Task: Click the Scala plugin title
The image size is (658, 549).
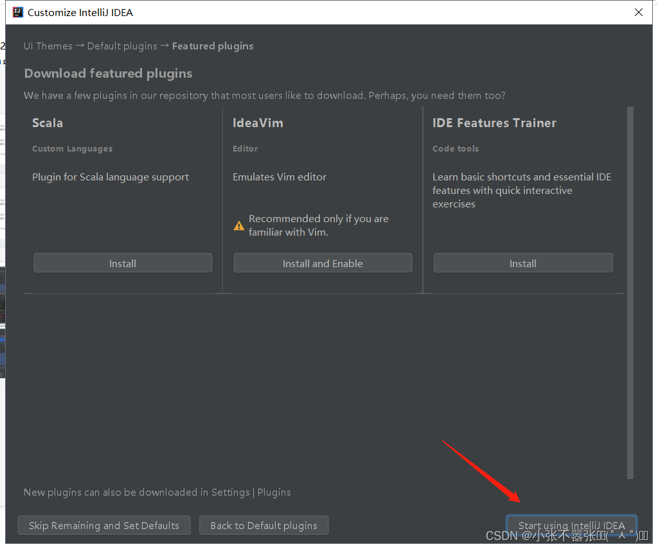Action: pyautogui.click(x=48, y=123)
